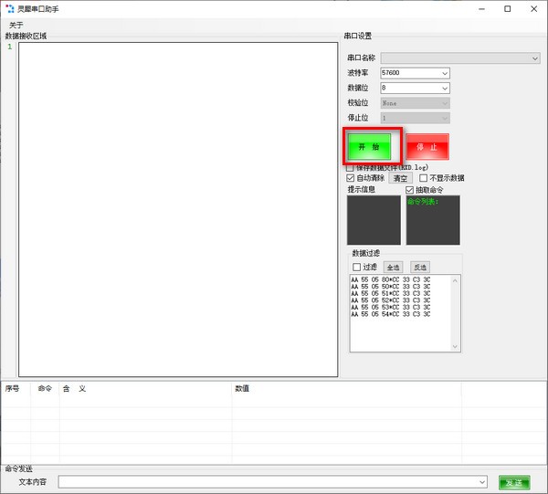Minimize the serial assistant window
This screenshot has width=548, height=494.
click(x=481, y=9)
